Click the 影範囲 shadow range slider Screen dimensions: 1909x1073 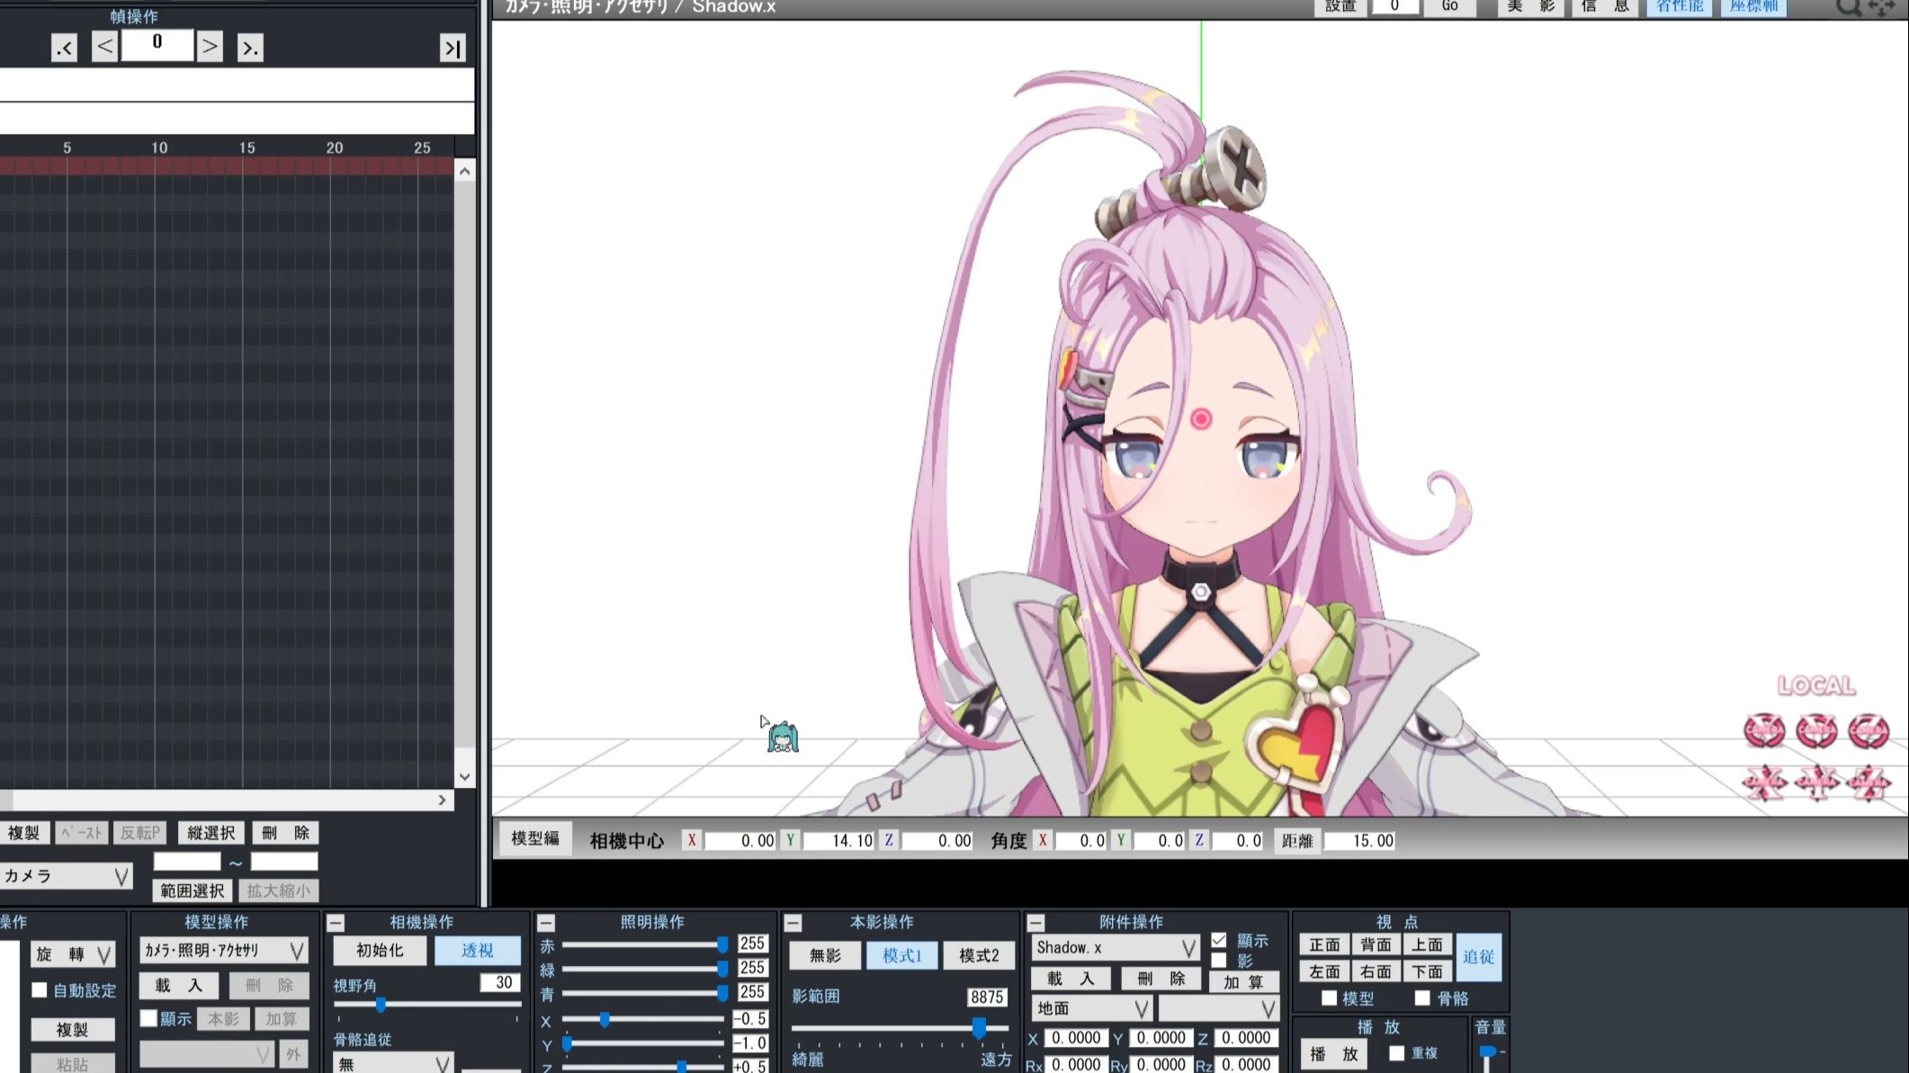pos(900,1027)
